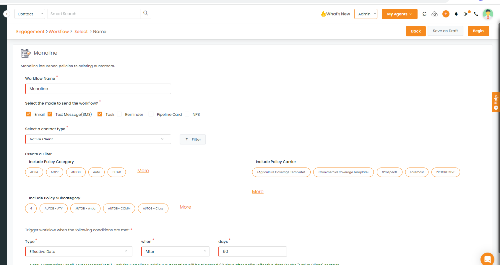
Task: Click the Filter icon next to contact type
Action: click(x=193, y=139)
